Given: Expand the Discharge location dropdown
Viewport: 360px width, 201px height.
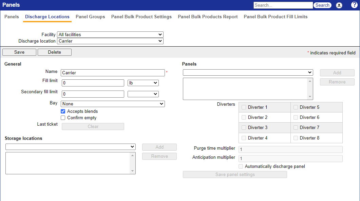Looking at the screenshot, I should [110, 41].
